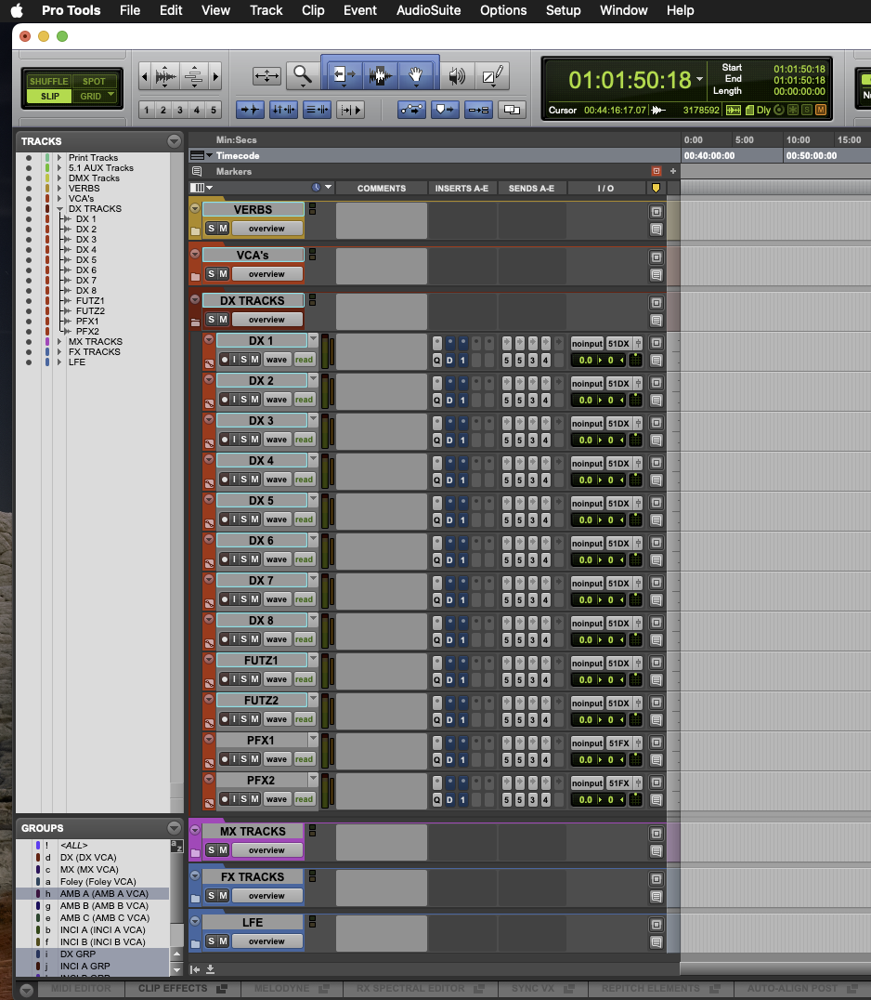Select the Pencil tool
This screenshot has height=1000, width=871.
click(x=492, y=76)
